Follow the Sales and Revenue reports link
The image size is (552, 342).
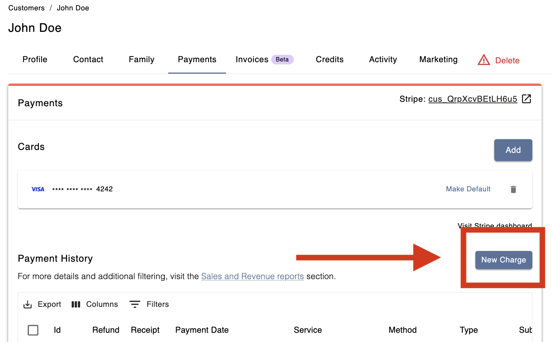(x=253, y=276)
